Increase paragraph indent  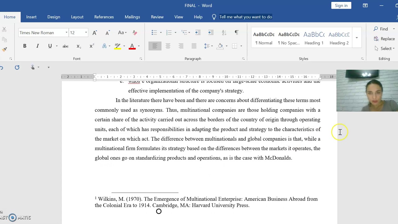[x=211, y=32]
